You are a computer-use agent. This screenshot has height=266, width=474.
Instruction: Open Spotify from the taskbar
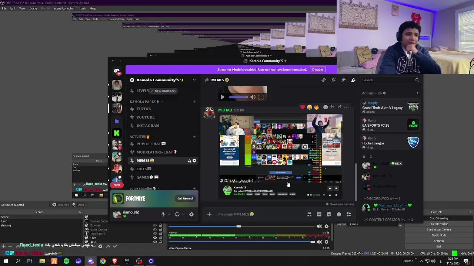(66, 261)
